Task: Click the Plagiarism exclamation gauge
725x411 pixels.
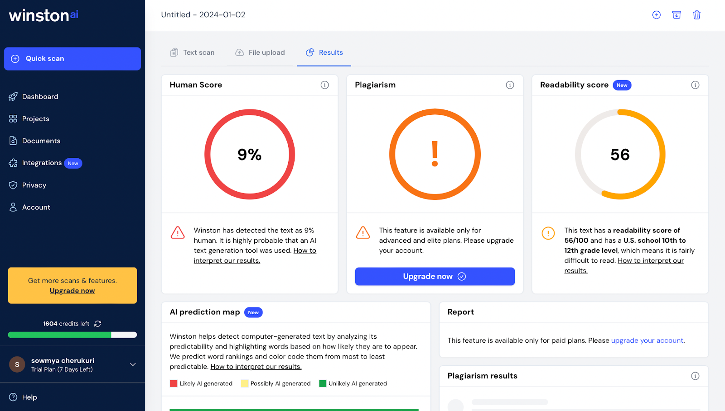Action: [435, 154]
